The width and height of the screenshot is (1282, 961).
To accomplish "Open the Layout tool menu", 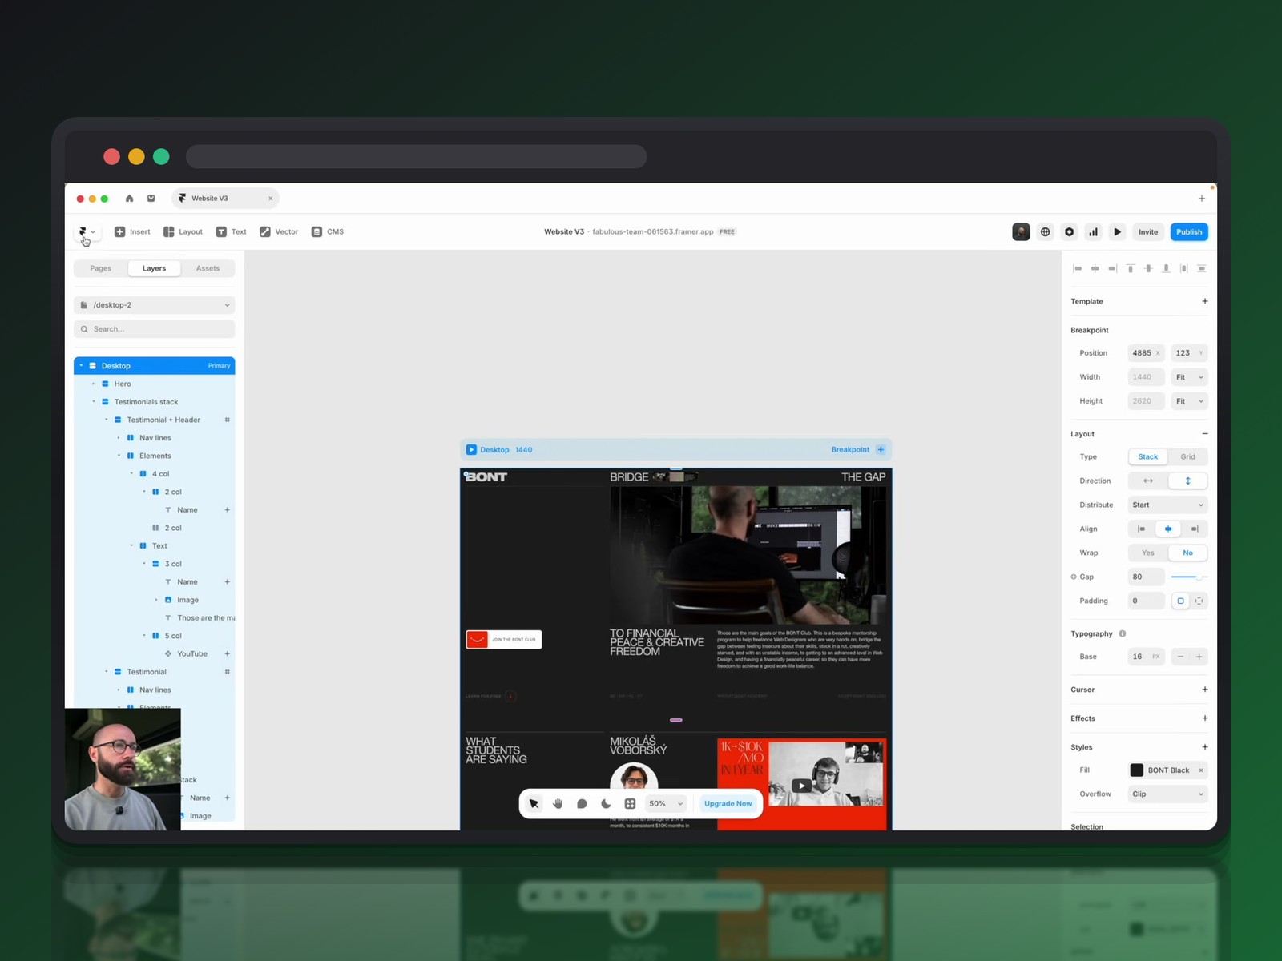I will pyautogui.click(x=183, y=231).
